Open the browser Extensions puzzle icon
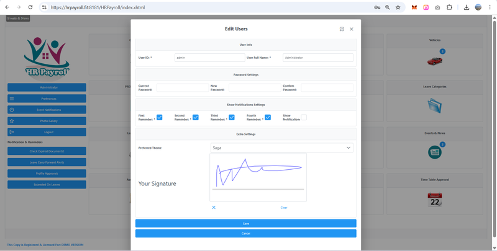Viewport: 497px width, 251px height. (449, 7)
